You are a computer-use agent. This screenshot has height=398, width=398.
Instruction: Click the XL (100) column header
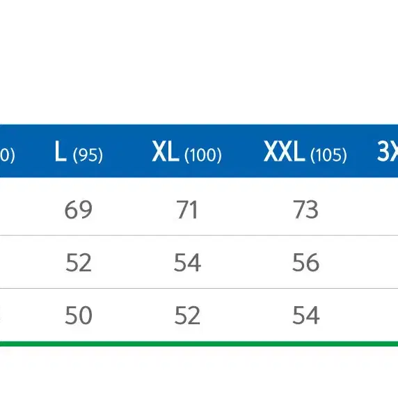point(186,152)
